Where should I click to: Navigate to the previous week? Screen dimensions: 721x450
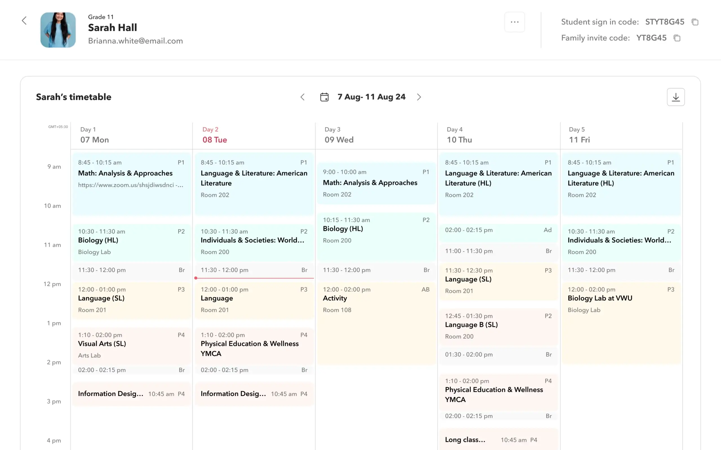(302, 97)
